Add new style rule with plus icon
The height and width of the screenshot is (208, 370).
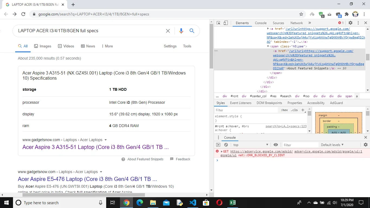[x=303, y=110]
